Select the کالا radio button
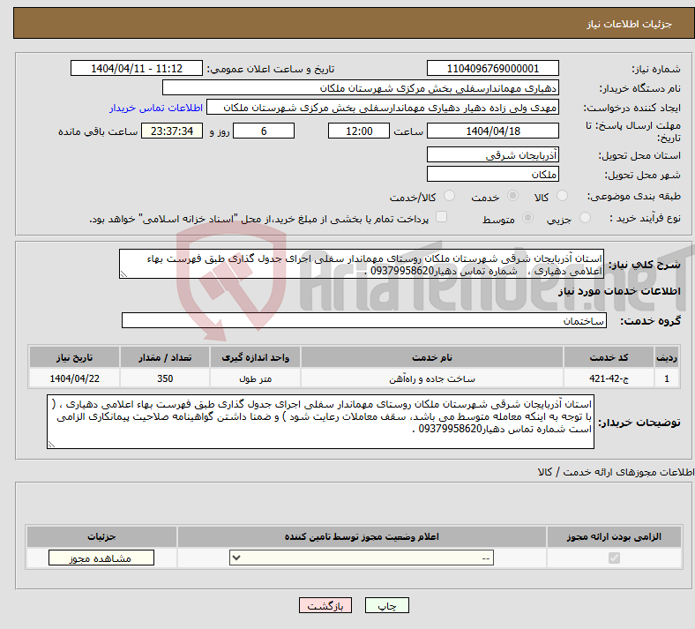This screenshot has height=629, width=695. tap(562, 196)
